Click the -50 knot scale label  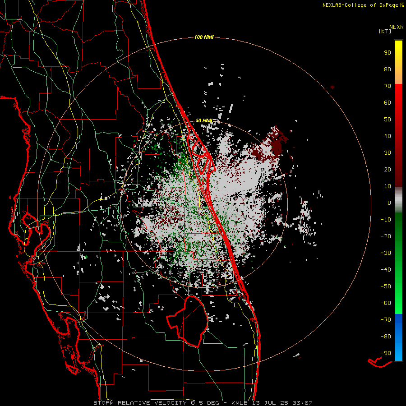[386, 286]
